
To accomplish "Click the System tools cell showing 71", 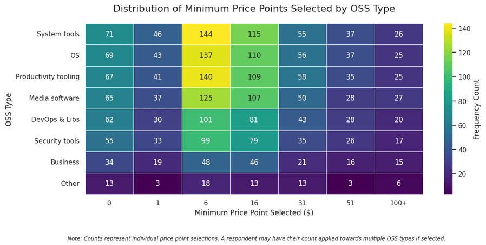I will point(109,34).
